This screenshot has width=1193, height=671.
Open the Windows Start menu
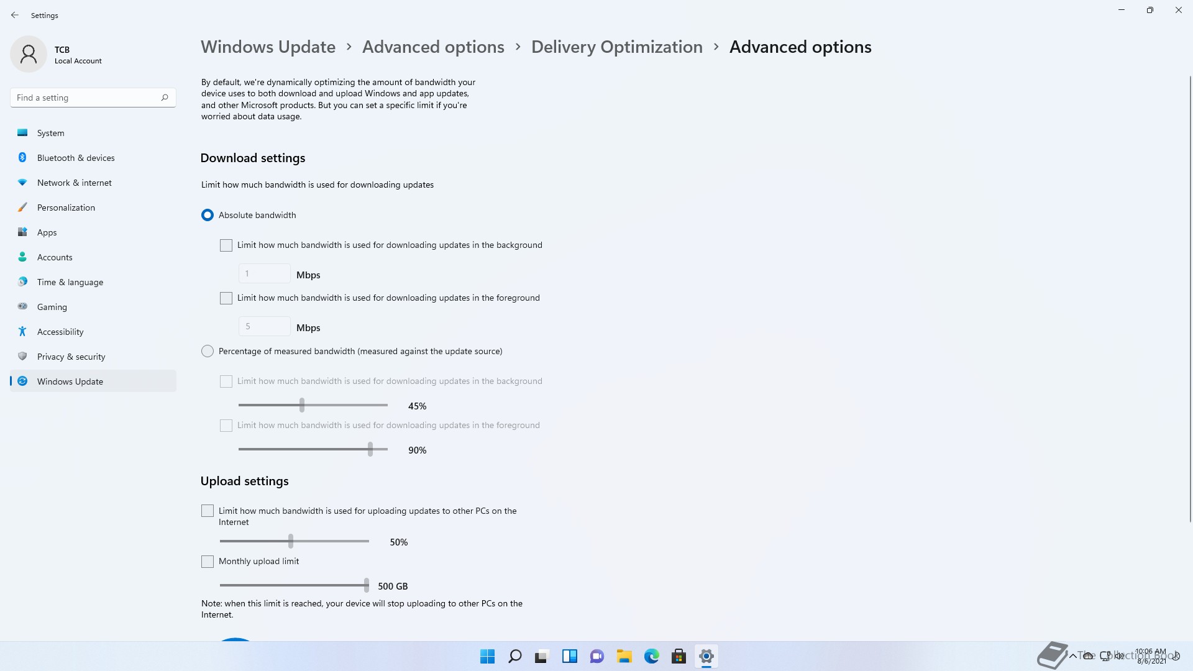coord(488,656)
